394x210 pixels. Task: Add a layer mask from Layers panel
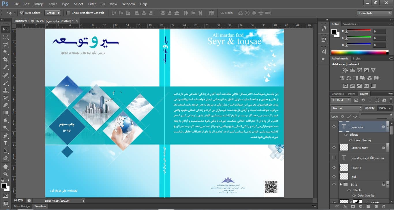(x=352, y=206)
